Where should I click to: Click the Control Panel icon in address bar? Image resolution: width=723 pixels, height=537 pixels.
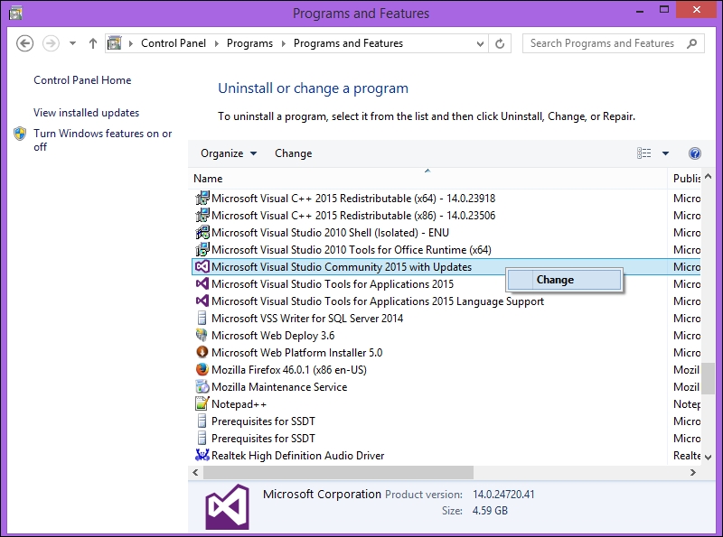click(115, 43)
